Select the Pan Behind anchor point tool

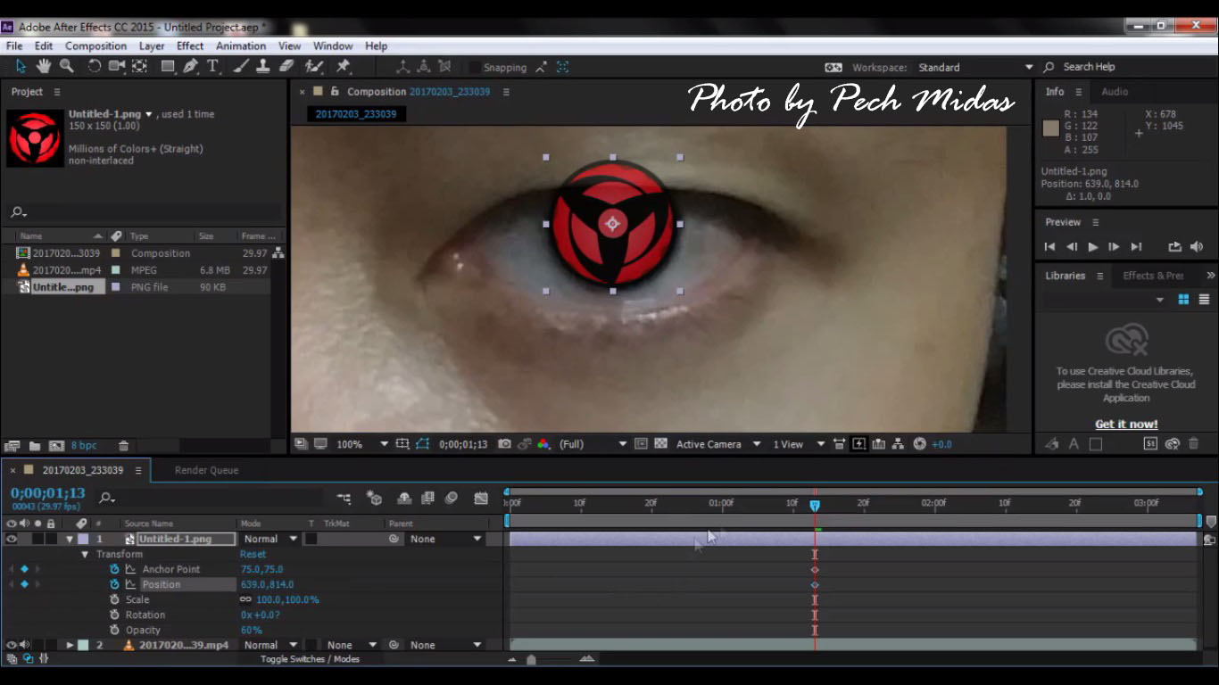(140, 66)
